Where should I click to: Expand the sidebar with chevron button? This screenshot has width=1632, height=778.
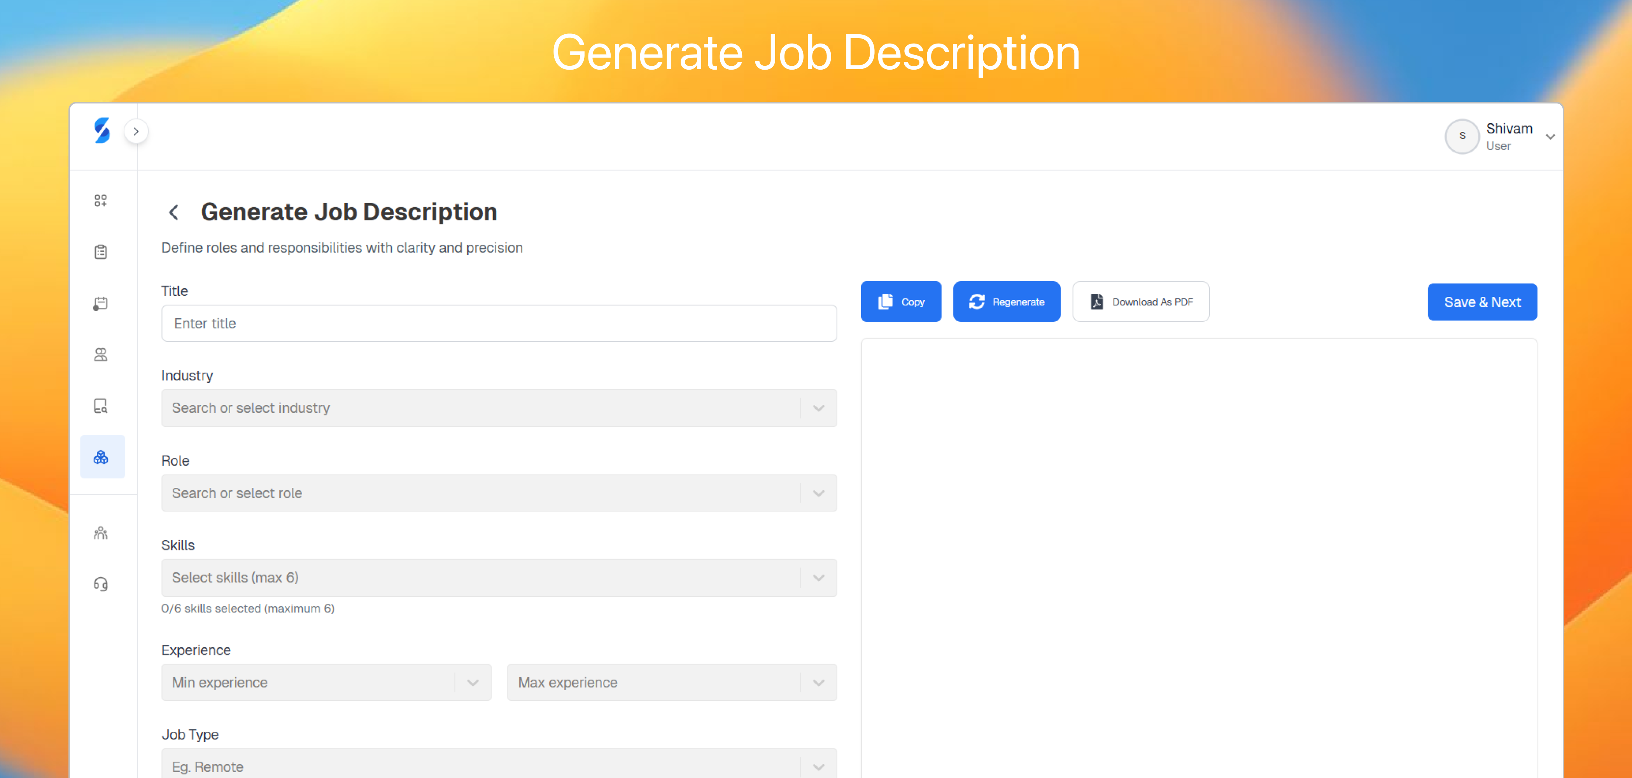click(136, 132)
